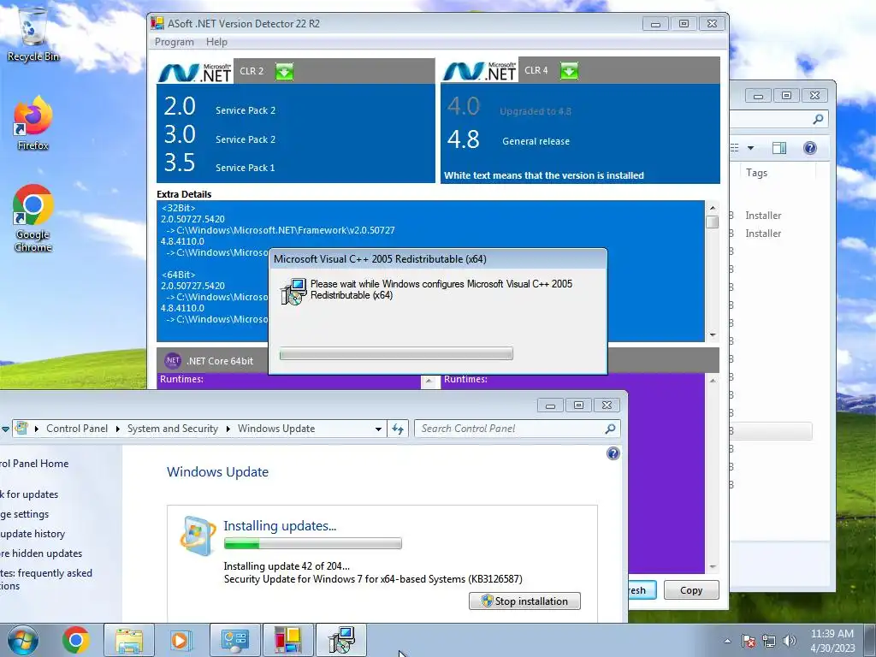Open the Explorer view options dropdown arrow

(751, 148)
